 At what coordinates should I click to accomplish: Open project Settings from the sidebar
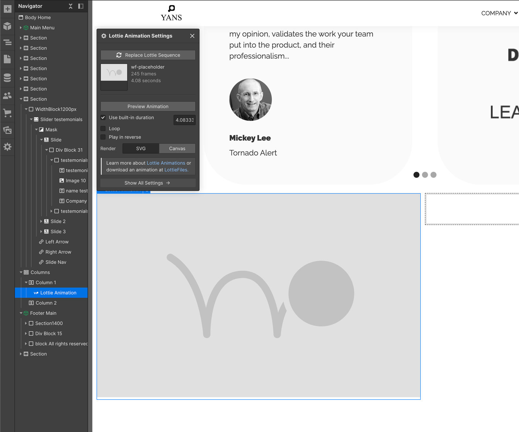tap(7, 147)
